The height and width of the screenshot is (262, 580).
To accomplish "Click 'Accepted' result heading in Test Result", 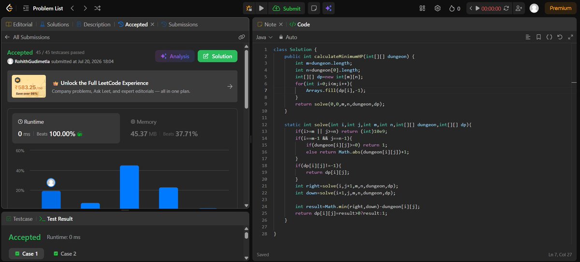I will click(x=25, y=237).
